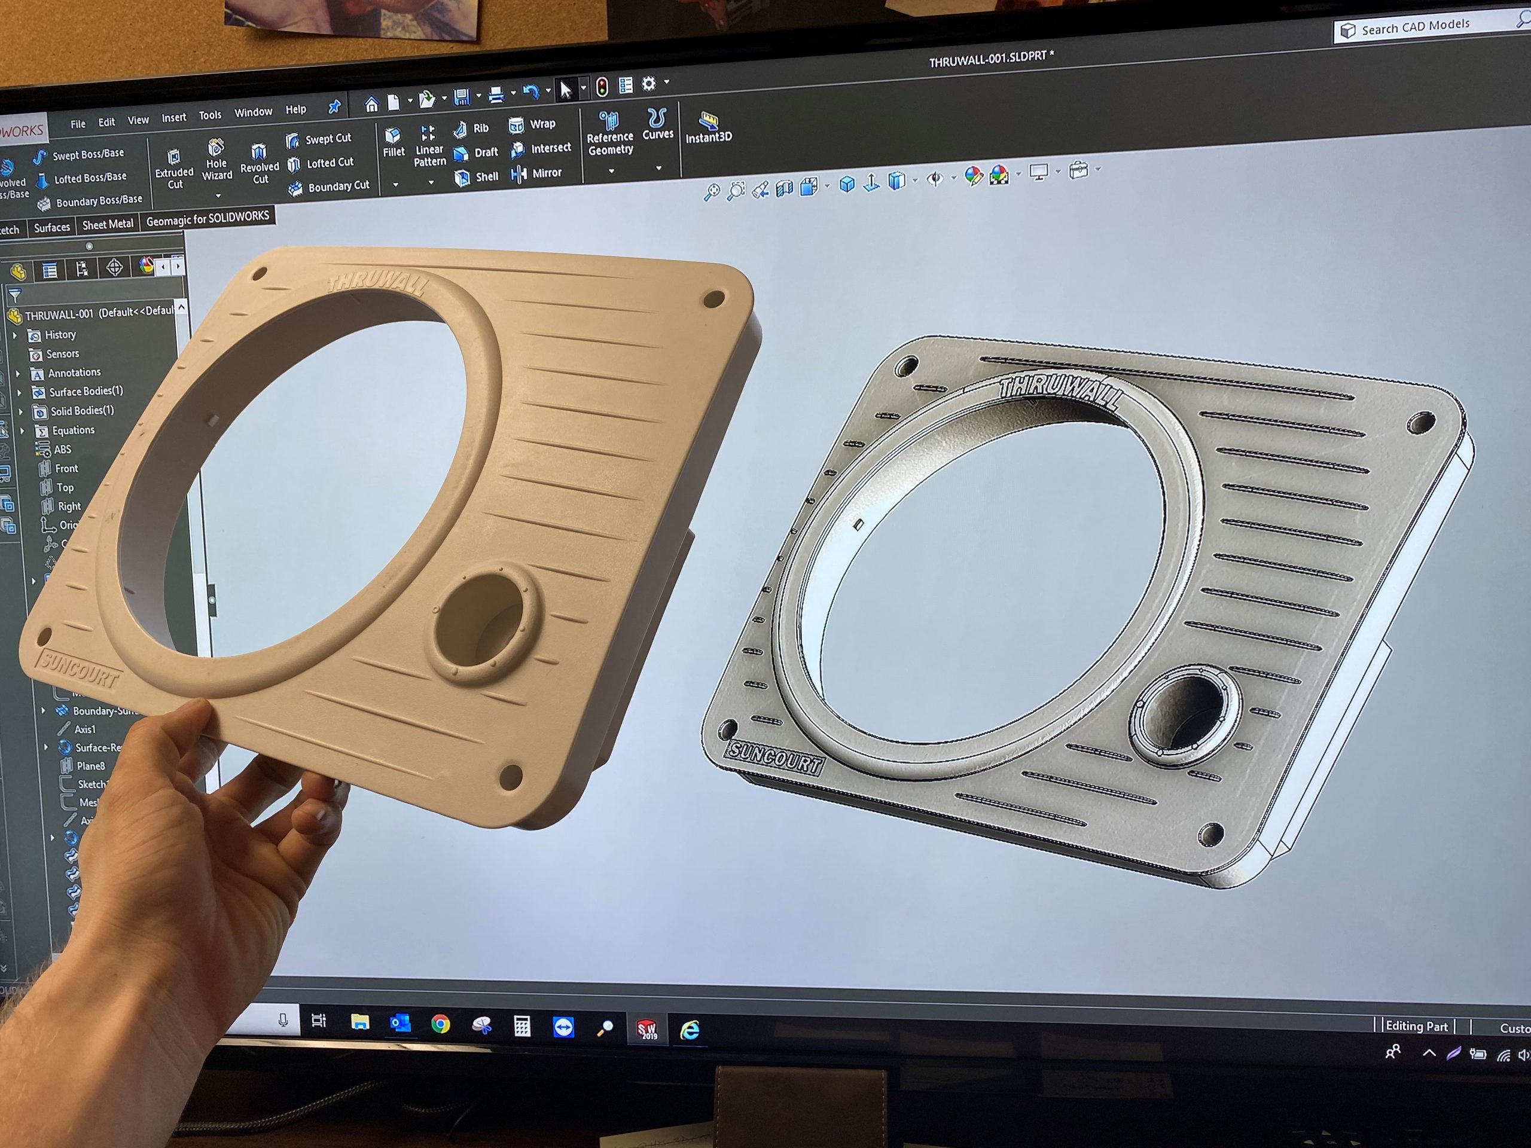Click the Rebuild traffic light icon
This screenshot has width=1531, height=1148.
tap(602, 87)
